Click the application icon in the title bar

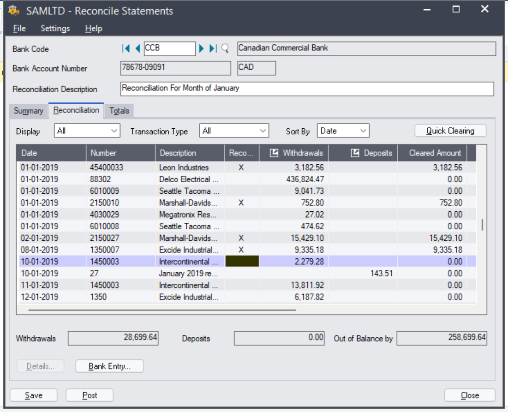click(x=14, y=11)
